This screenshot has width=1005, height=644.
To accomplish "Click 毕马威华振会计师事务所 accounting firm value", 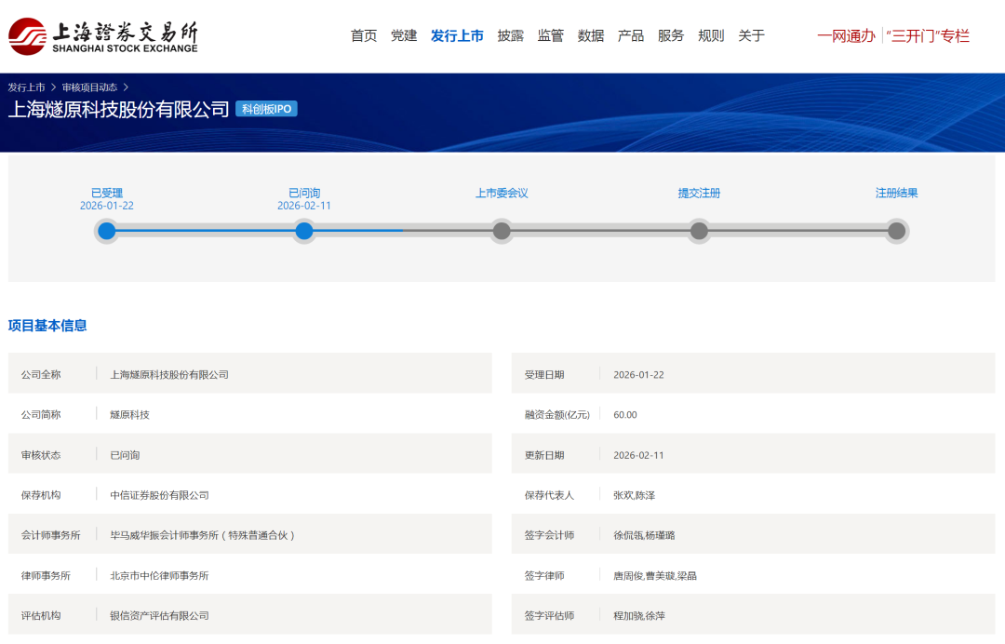I will point(202,535).
